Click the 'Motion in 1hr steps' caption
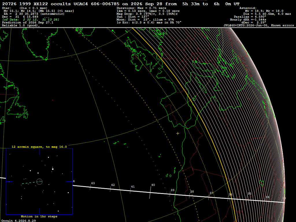The image size is (296, 222). click(x=39, y=216)
